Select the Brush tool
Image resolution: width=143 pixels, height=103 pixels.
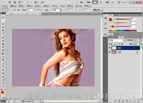pos(3,40)
